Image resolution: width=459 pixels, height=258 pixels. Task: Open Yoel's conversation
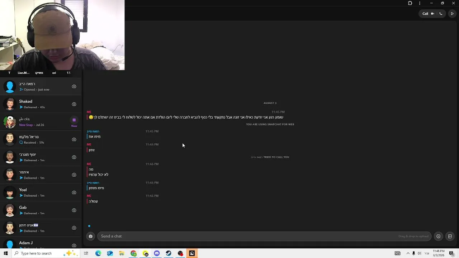click(x=41, y=192)
